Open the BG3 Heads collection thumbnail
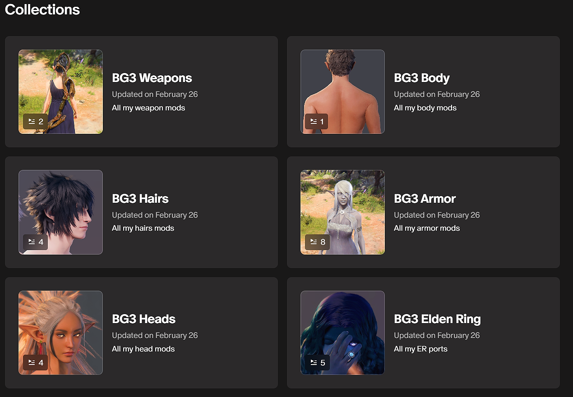Image resolution: width=573 pixels, height=397 pixels. pos(60,333)
